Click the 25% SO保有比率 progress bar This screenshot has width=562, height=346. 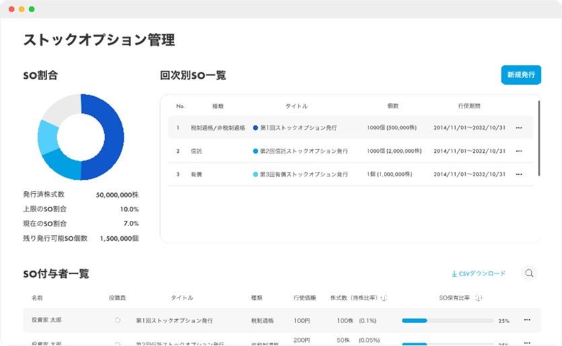(447, 320)
